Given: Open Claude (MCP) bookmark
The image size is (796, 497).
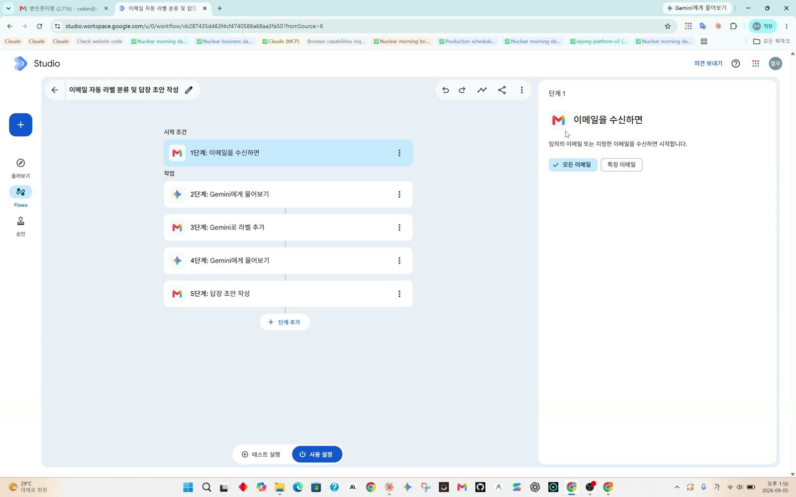Looking at the screenshot, I should (281, 41).
